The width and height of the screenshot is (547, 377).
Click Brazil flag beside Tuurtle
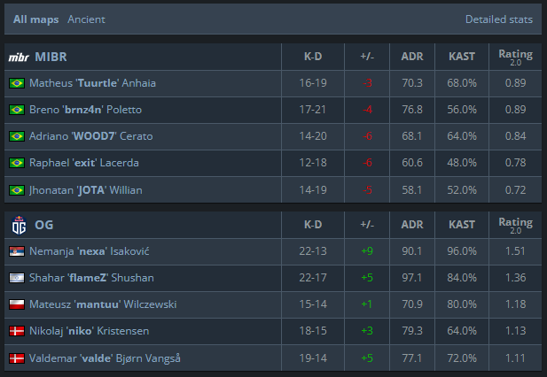16,83
